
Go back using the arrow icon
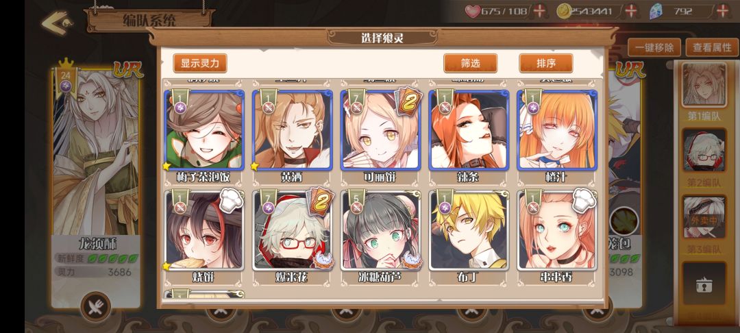tap(56, 23)
